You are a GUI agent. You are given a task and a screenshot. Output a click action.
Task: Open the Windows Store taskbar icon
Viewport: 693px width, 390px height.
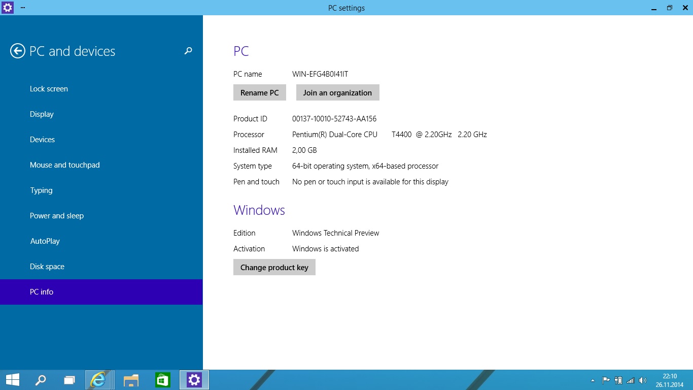(162, 380)
